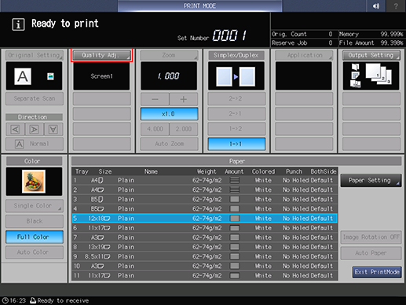The height and width of the screenshot is (305, 406).
Task: Click Exit PrintMode button
Action: [377, 272]
